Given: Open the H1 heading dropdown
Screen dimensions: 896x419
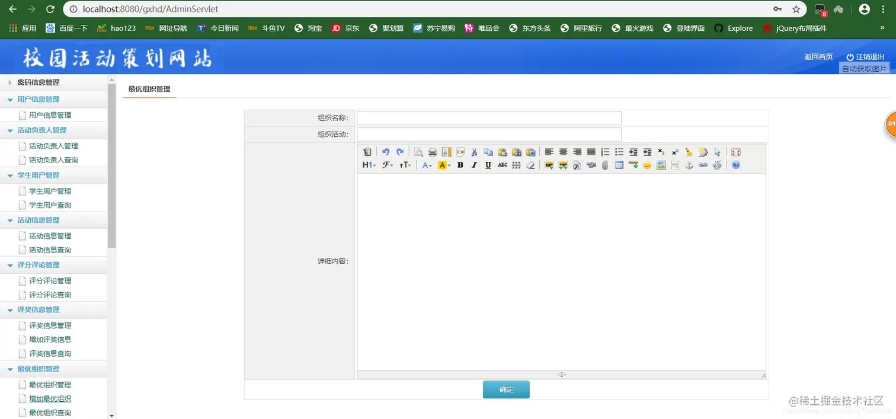Looking at the screenshot, I should click(x=369, y=165).
